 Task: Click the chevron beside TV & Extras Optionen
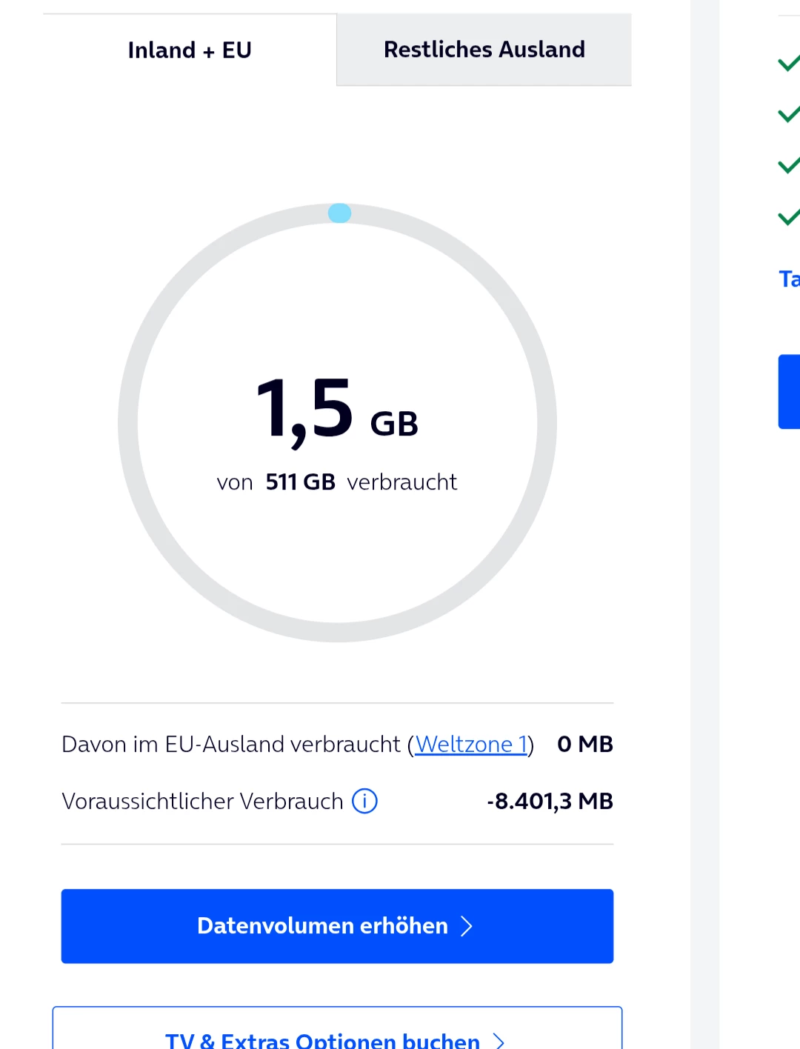click(499, 1040)
